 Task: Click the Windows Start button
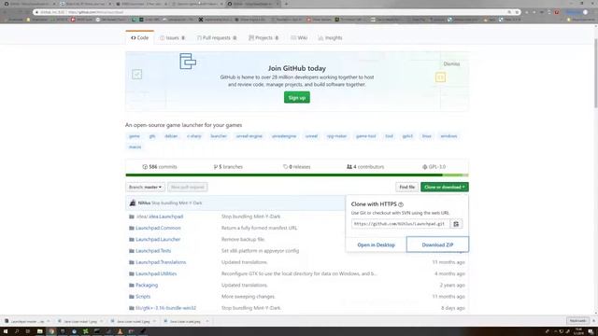tap(6, 331)
